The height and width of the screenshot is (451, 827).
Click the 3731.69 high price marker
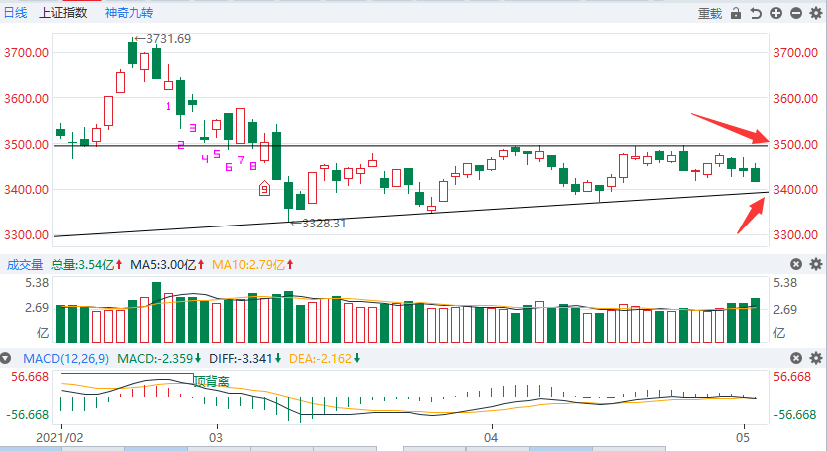167,38
